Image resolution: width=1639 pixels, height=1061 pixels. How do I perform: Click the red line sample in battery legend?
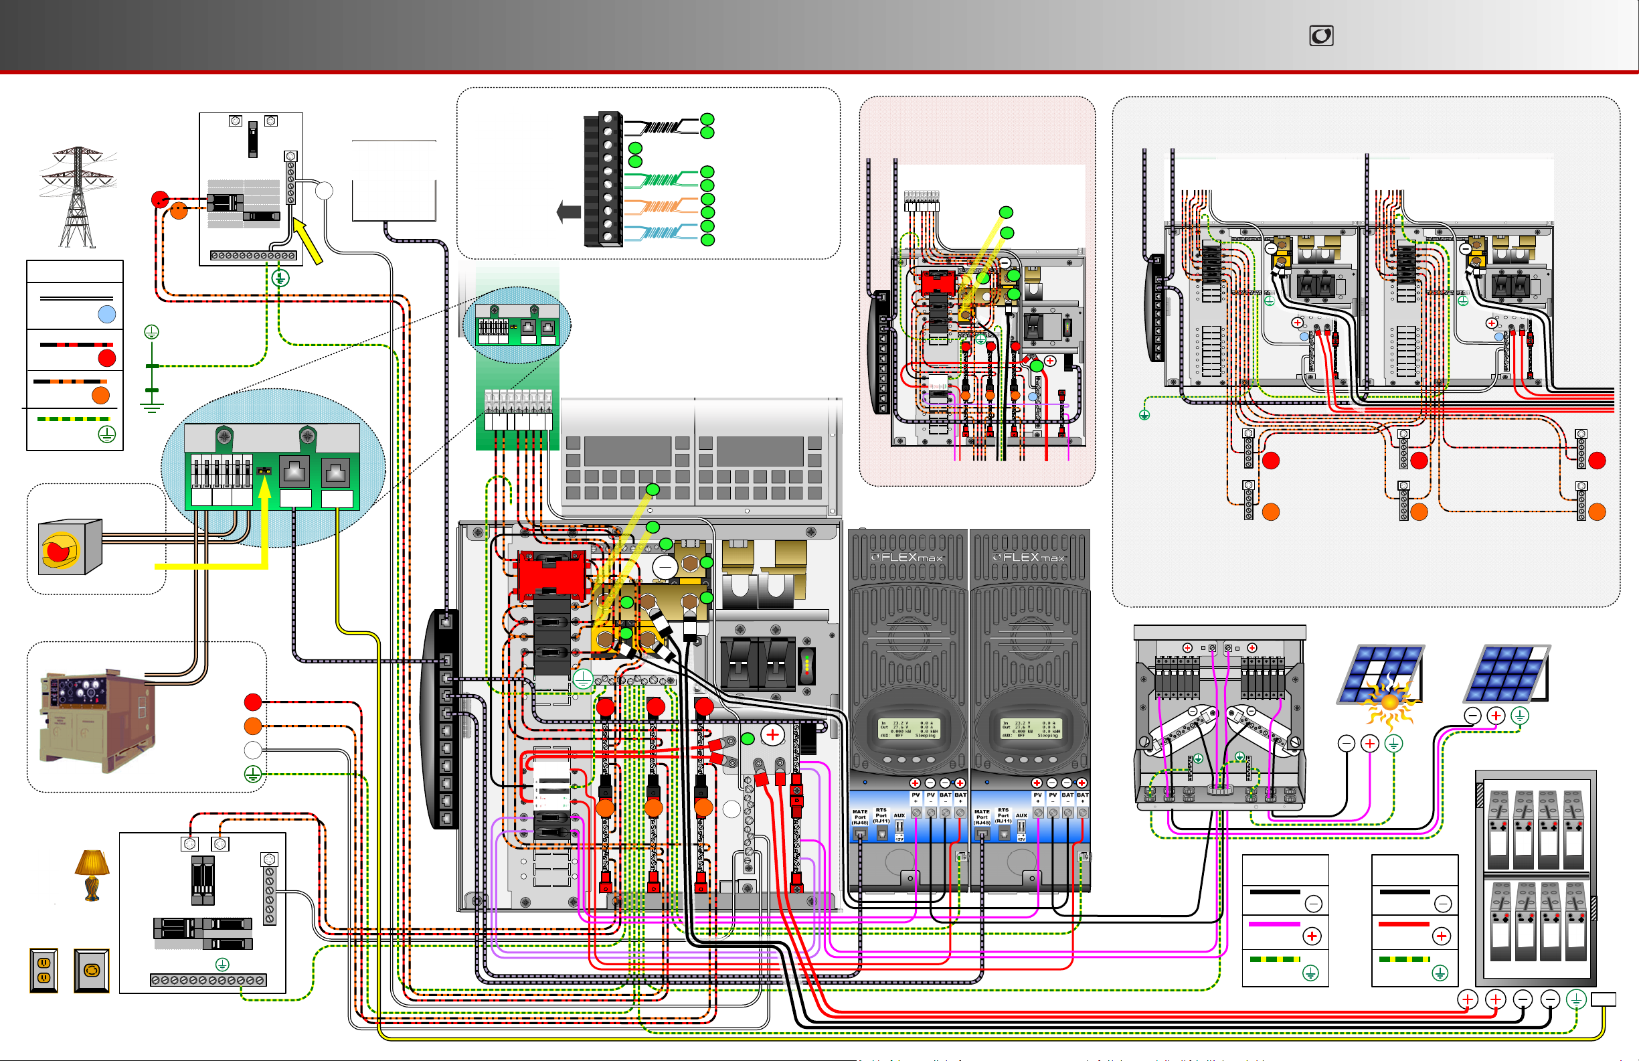click(1404, 924)
